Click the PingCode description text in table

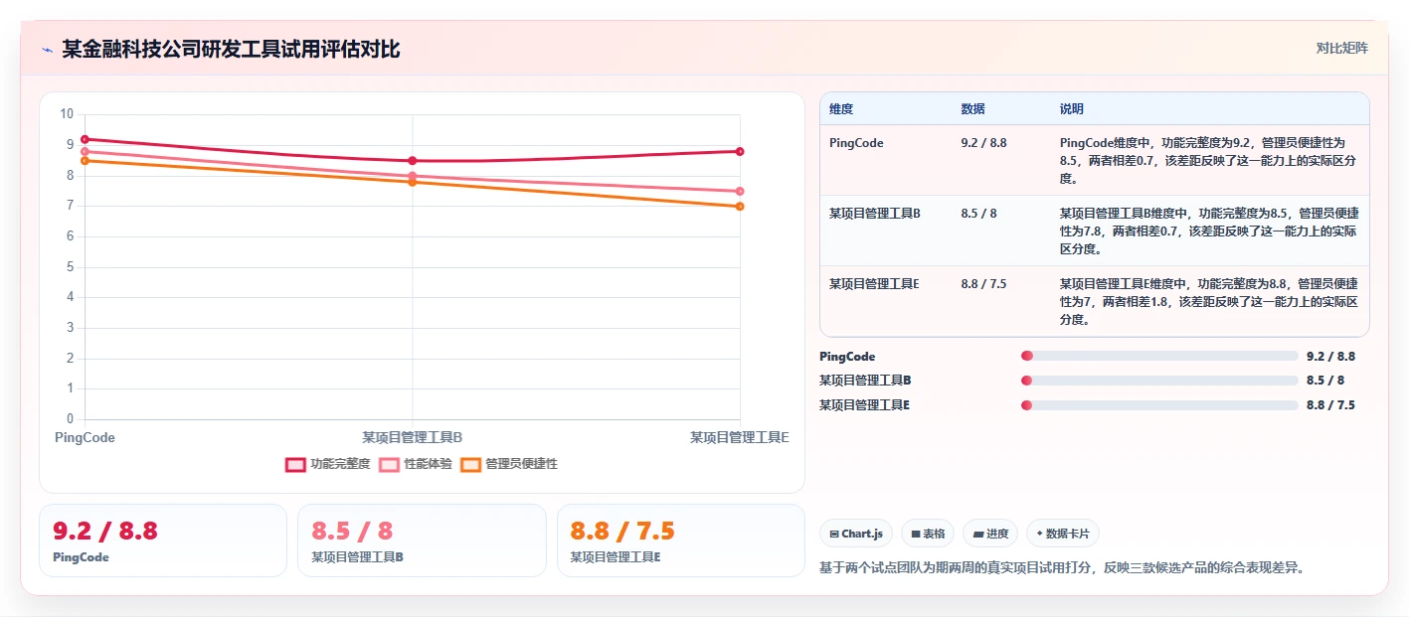tap(1209, 161)
